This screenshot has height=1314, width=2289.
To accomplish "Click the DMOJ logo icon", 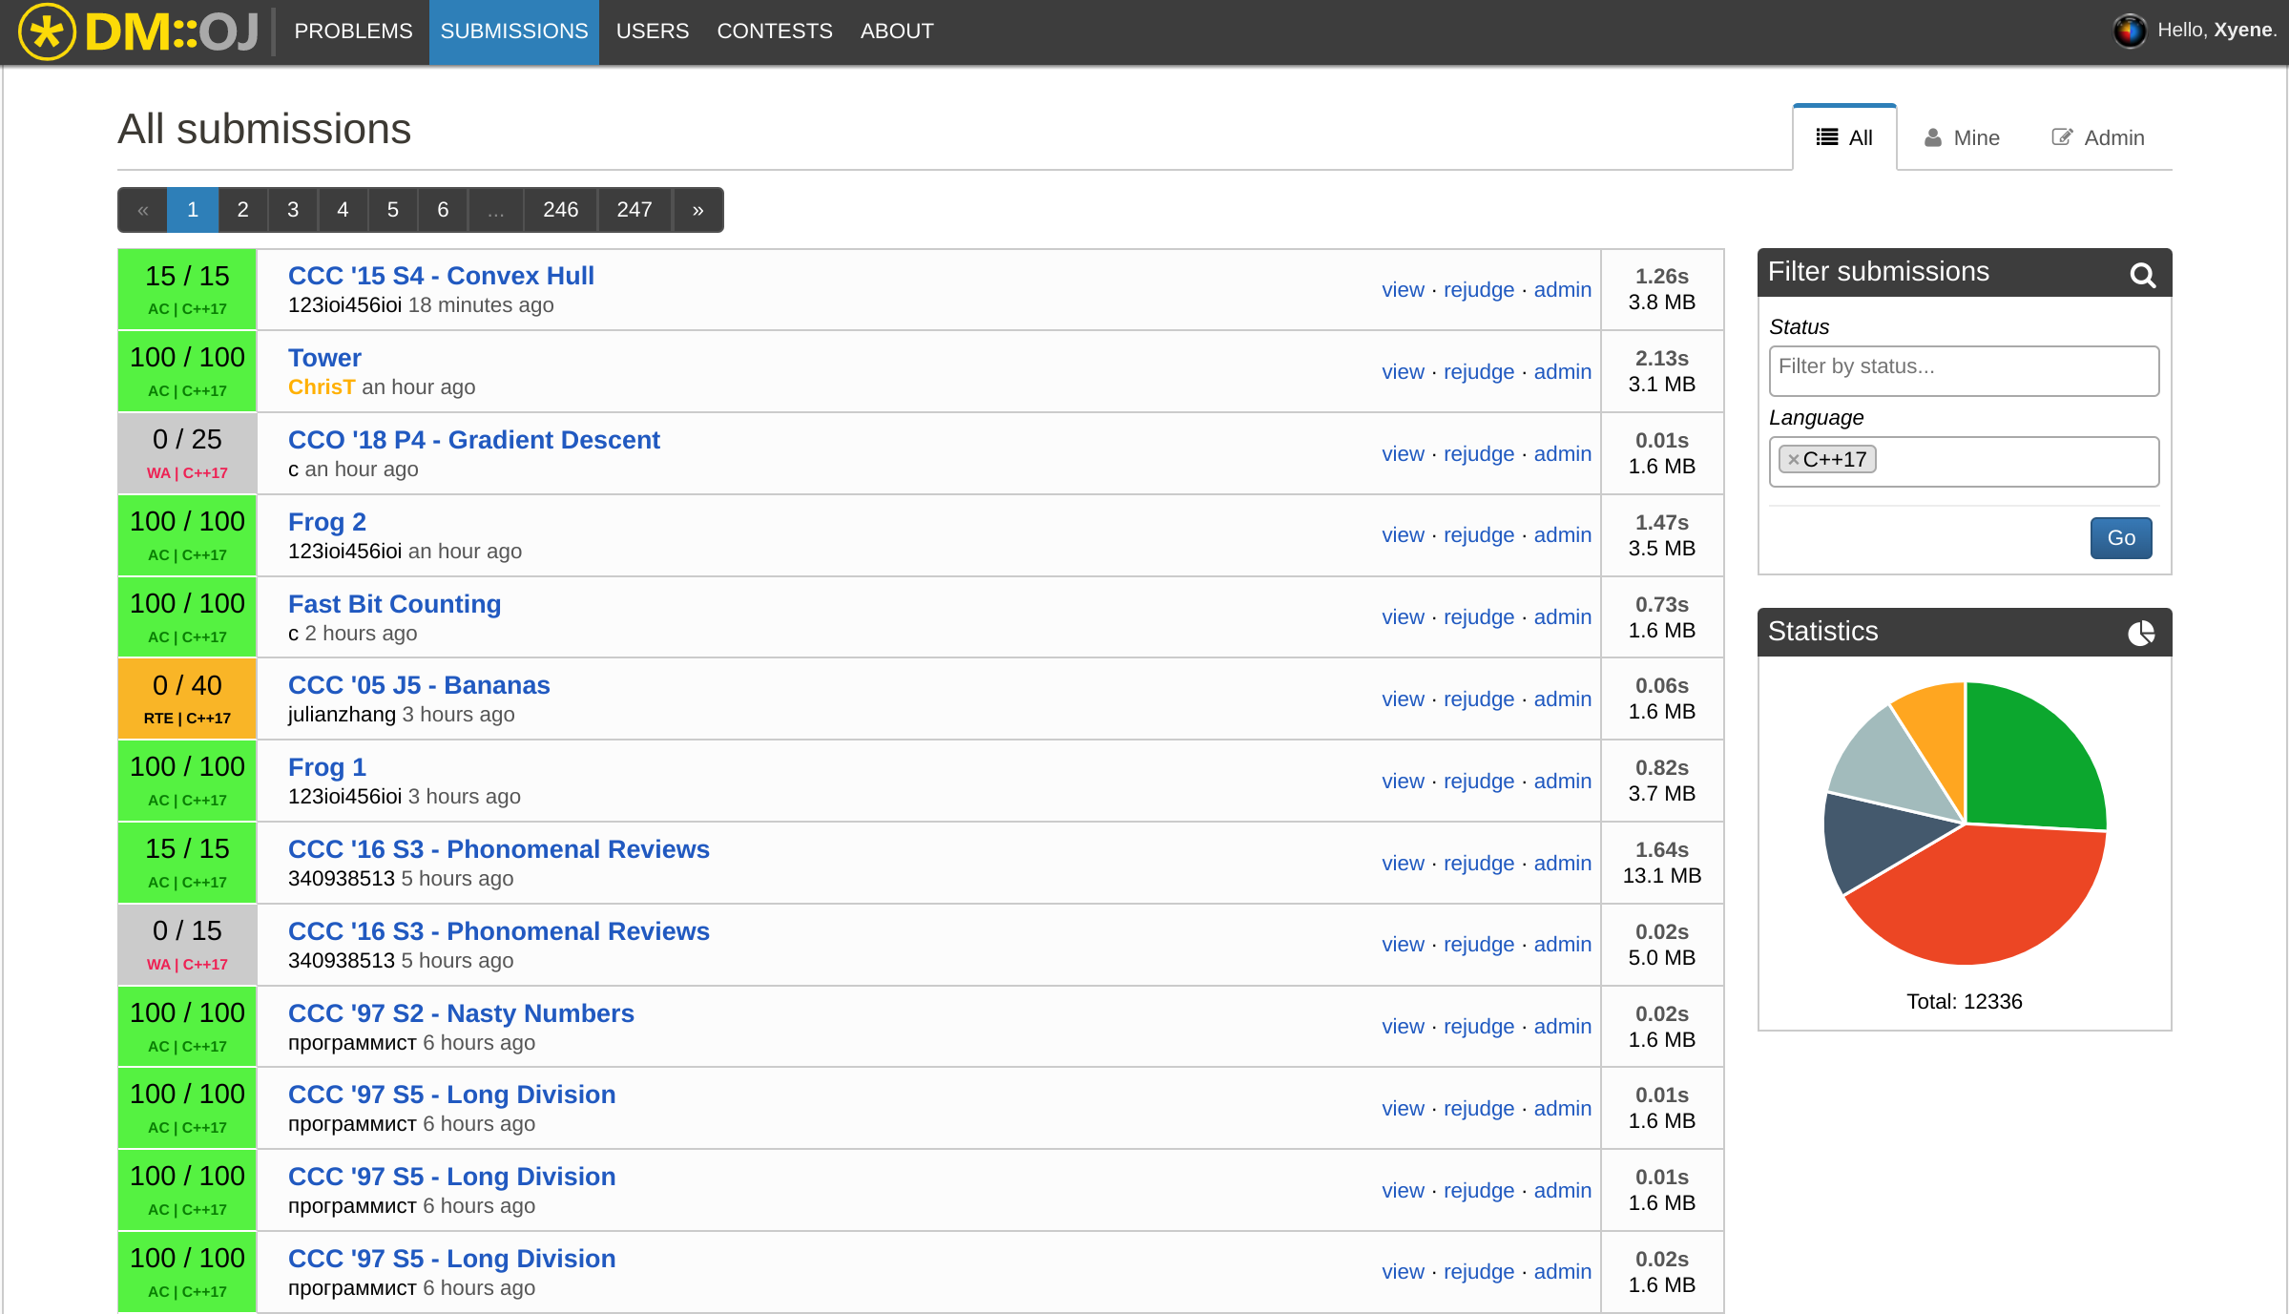I will (x=47, y=31).
